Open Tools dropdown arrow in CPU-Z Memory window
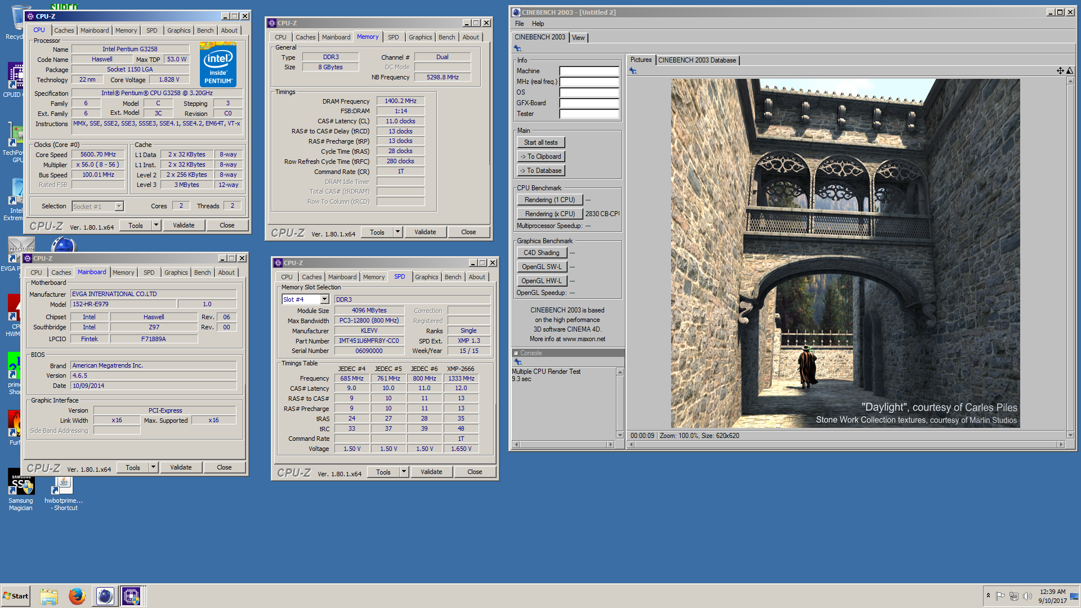 (x=397, y=232)
